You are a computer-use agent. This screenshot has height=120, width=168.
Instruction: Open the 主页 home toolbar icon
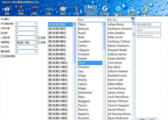pos(7,10)
